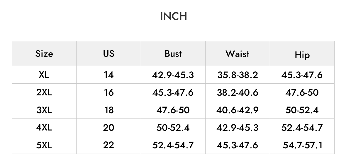Viewport: 346px width, 158px height.
Task: Click the 4XL bust value 50-52.4
Action: (173, 128)
